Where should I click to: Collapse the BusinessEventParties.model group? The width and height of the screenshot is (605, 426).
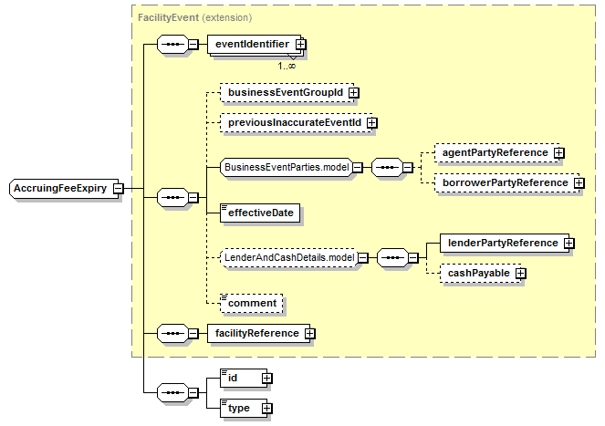[x=358, y=168]
